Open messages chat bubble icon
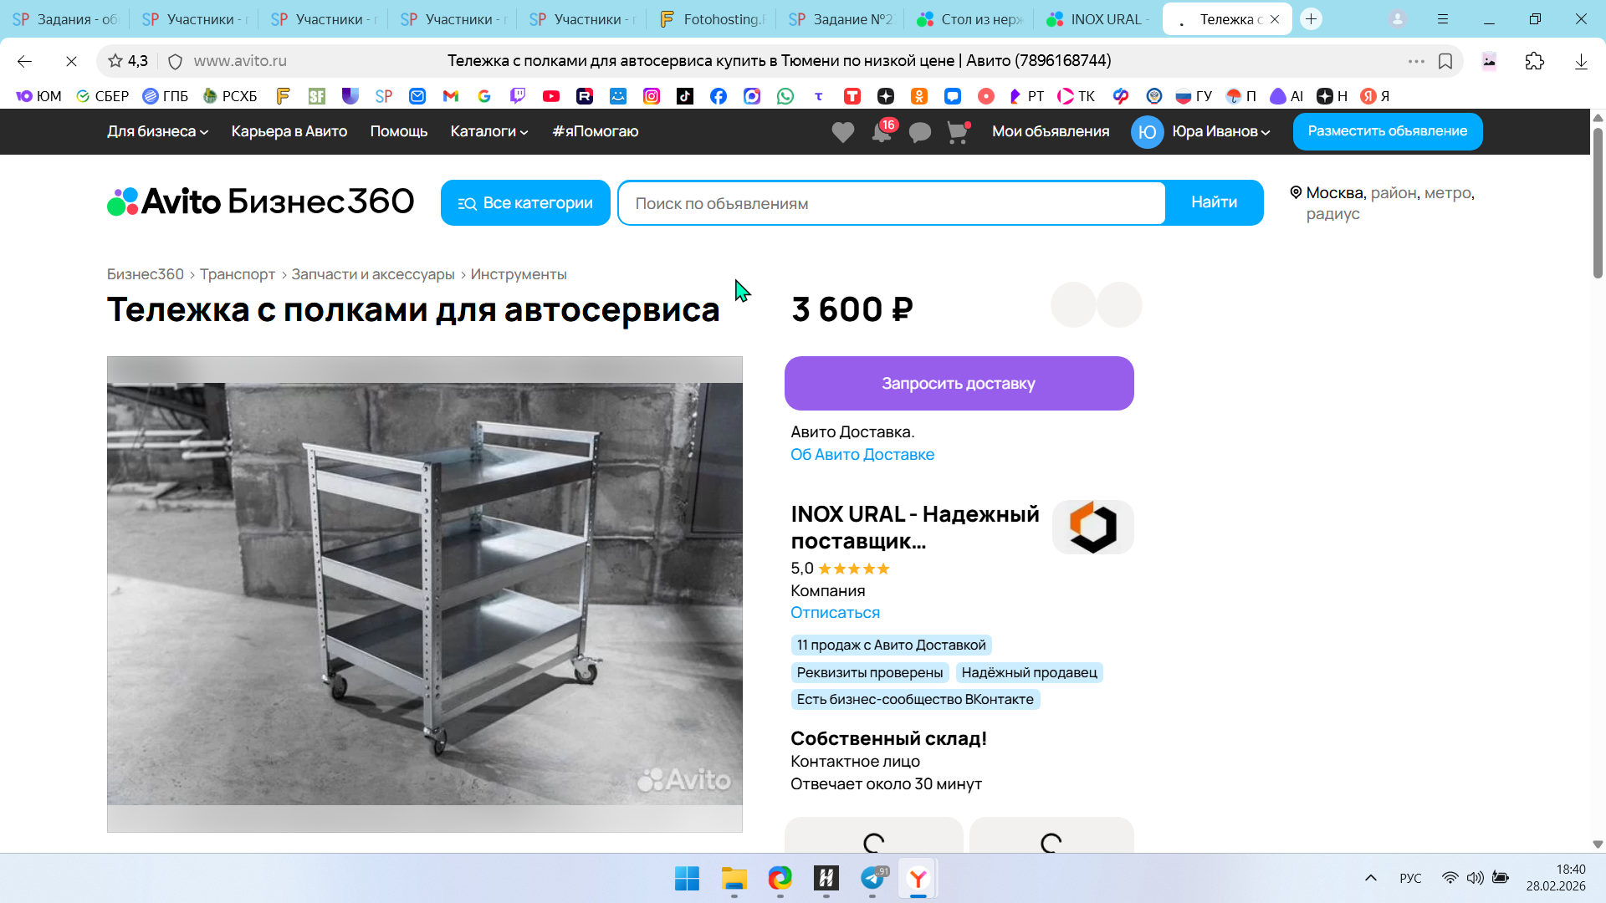This screenshot has height=903, width=1606. pos(919,132)
